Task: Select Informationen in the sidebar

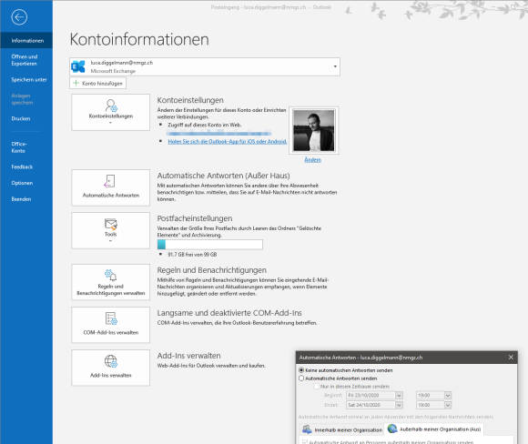Action: 26,40
